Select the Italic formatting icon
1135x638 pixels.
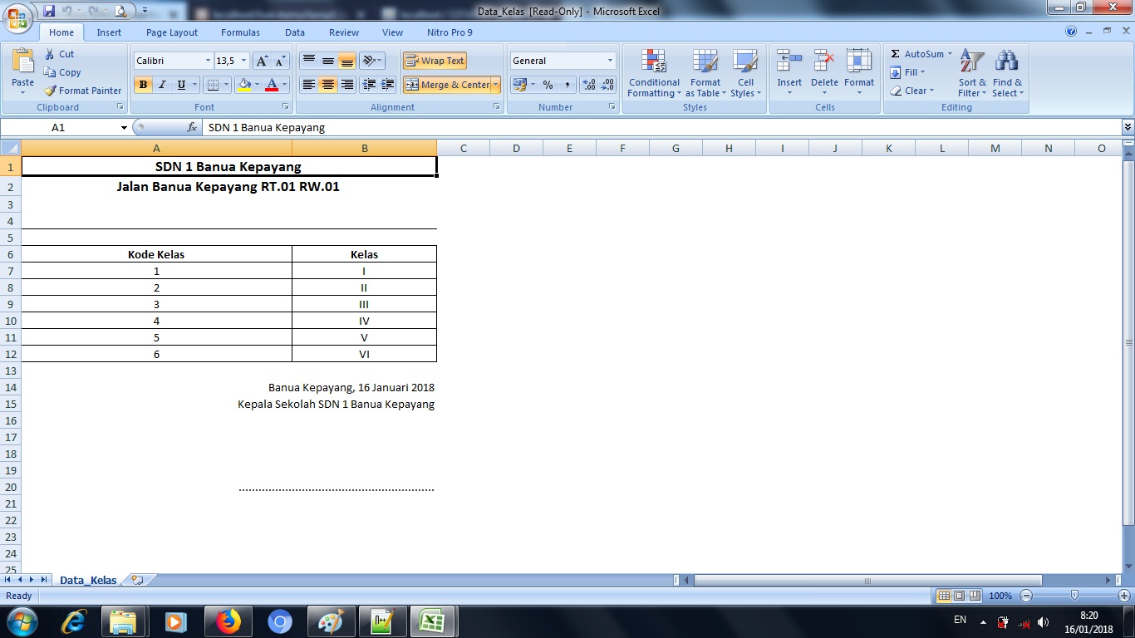coord(161,85)
